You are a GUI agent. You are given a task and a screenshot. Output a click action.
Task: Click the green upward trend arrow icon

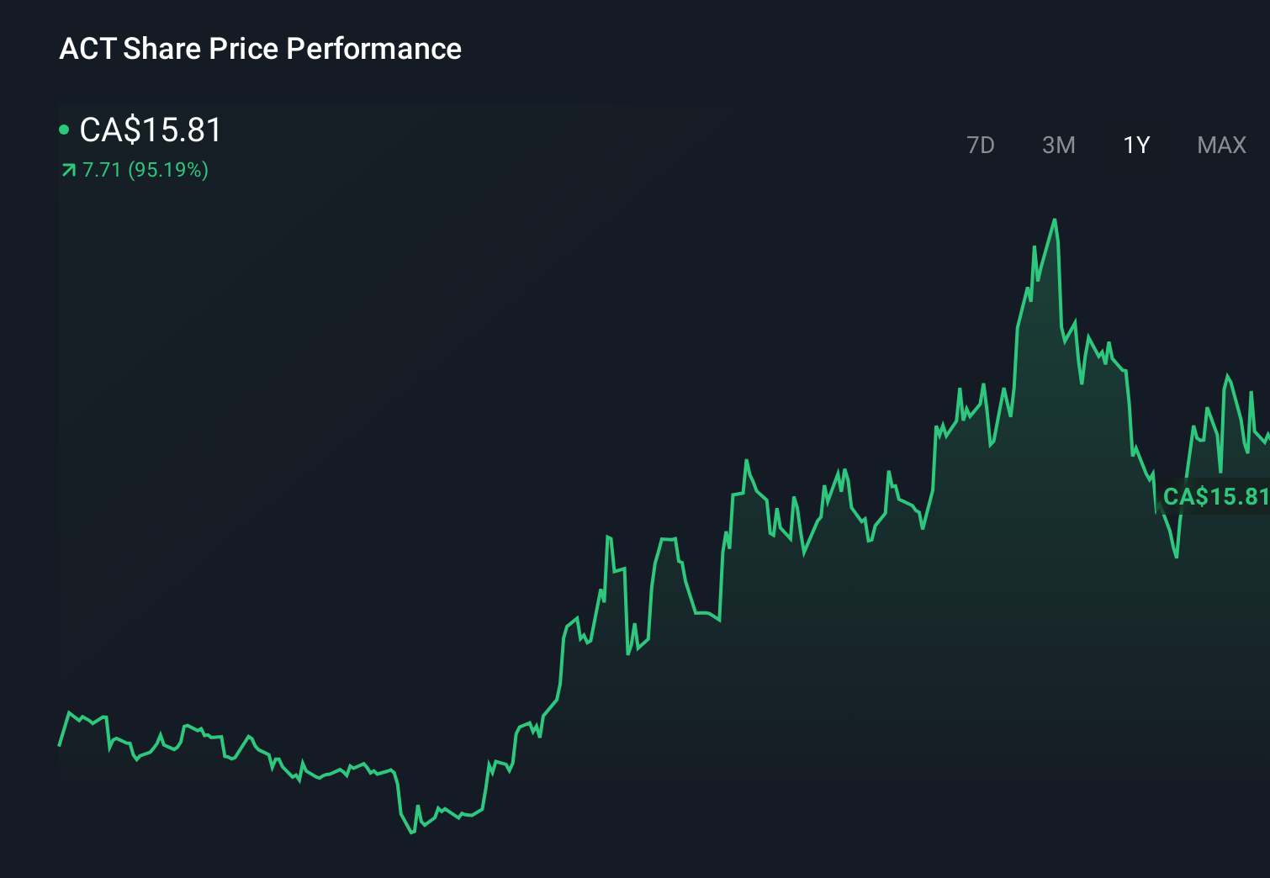coord(67,170)
